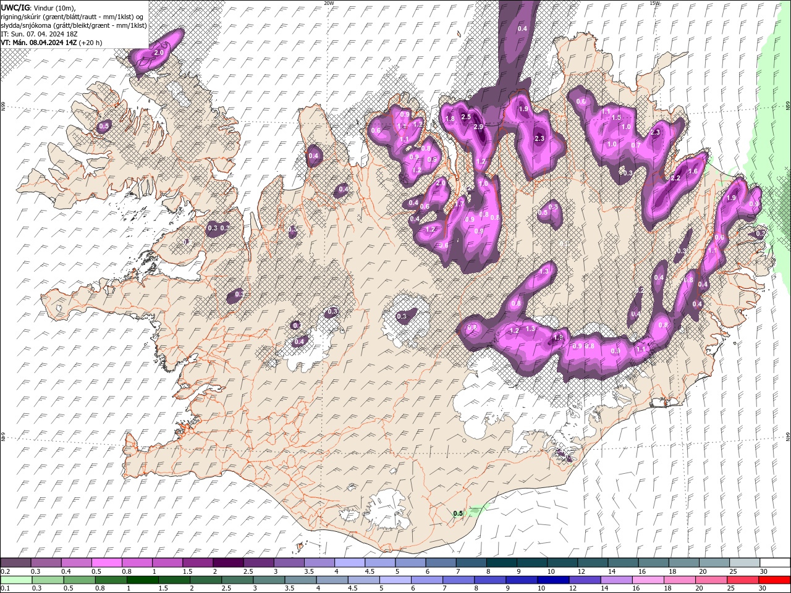Click the green '0.5' rain value on south coast
The image size is (791, 593).
[458, 513]
